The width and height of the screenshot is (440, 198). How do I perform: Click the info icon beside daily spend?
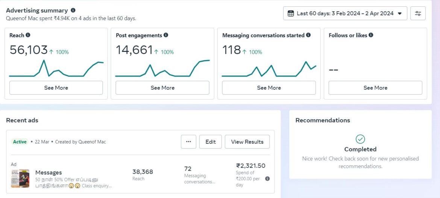tap(267, 179)
